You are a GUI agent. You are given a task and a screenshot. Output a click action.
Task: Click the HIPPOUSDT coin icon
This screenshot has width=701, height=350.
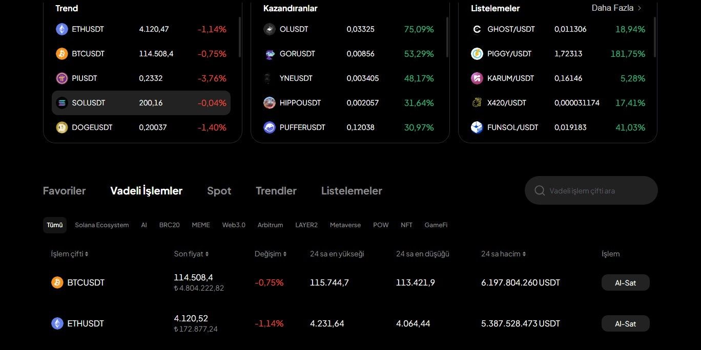270,103
